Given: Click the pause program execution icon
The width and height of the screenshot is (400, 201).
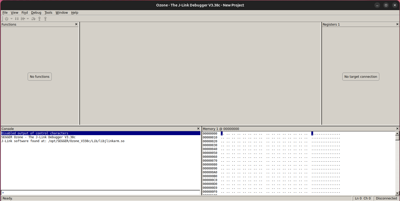Looking at the screenshot, I should (17, 19).
